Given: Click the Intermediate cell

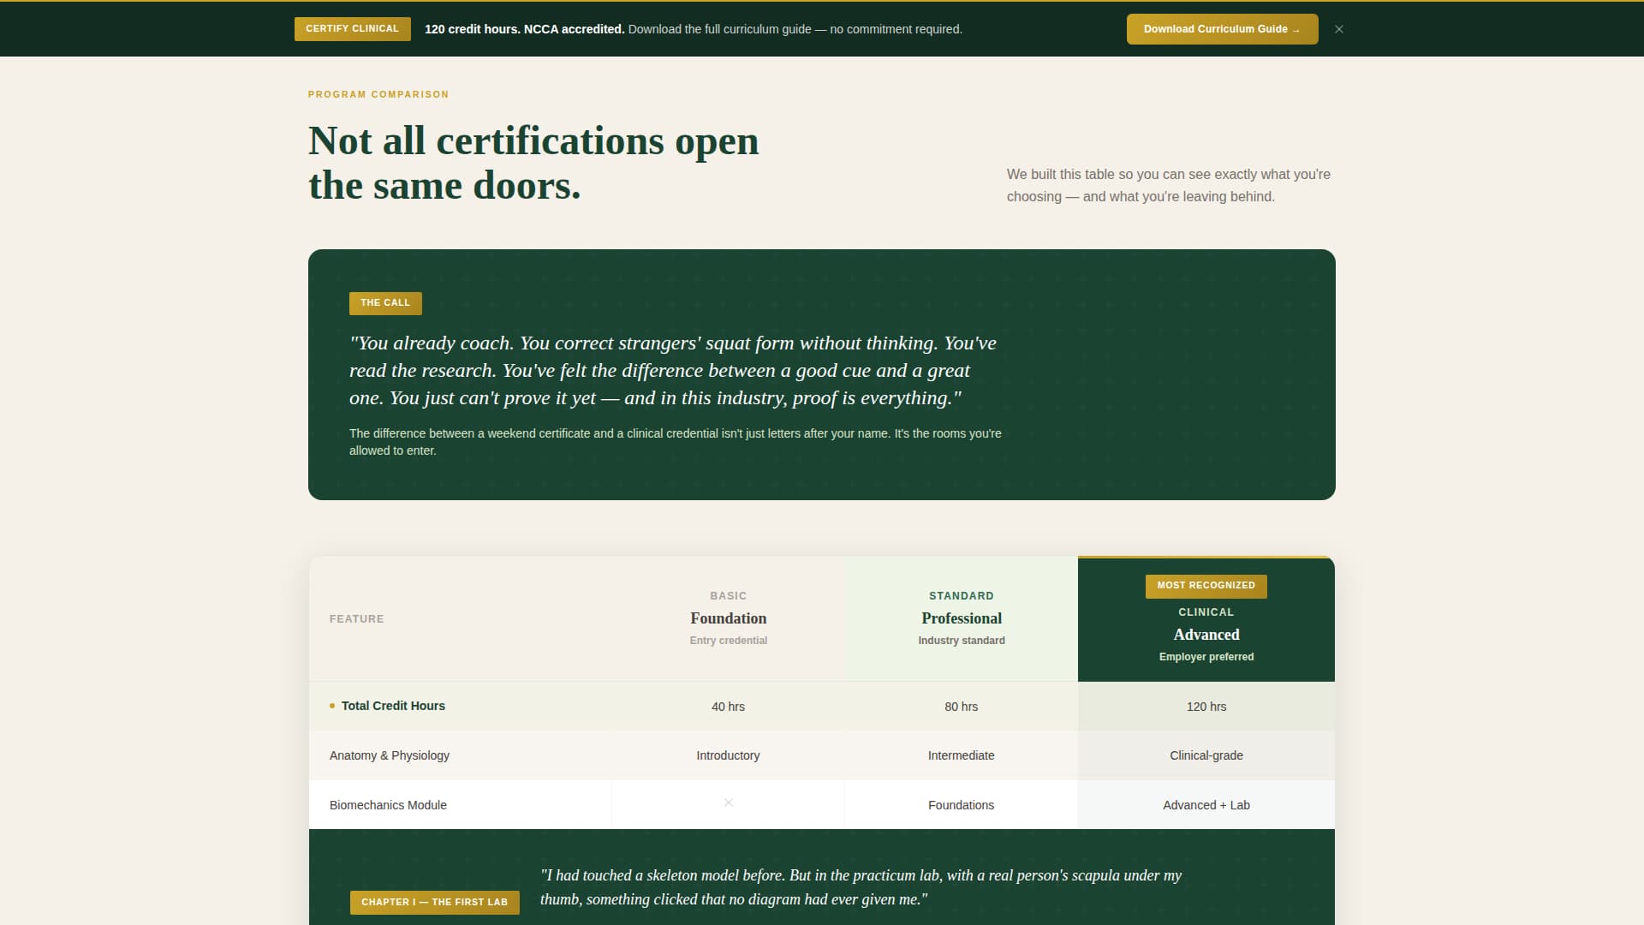Looking at the screenshot, I should (x=961, y=755).
